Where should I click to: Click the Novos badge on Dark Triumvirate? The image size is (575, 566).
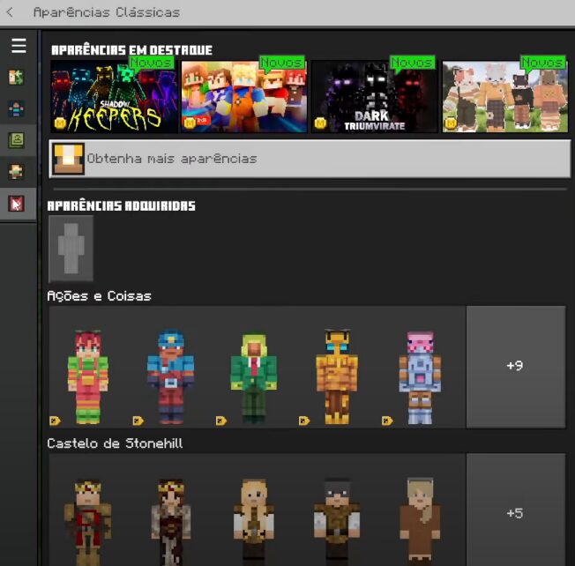coord(412,63)
